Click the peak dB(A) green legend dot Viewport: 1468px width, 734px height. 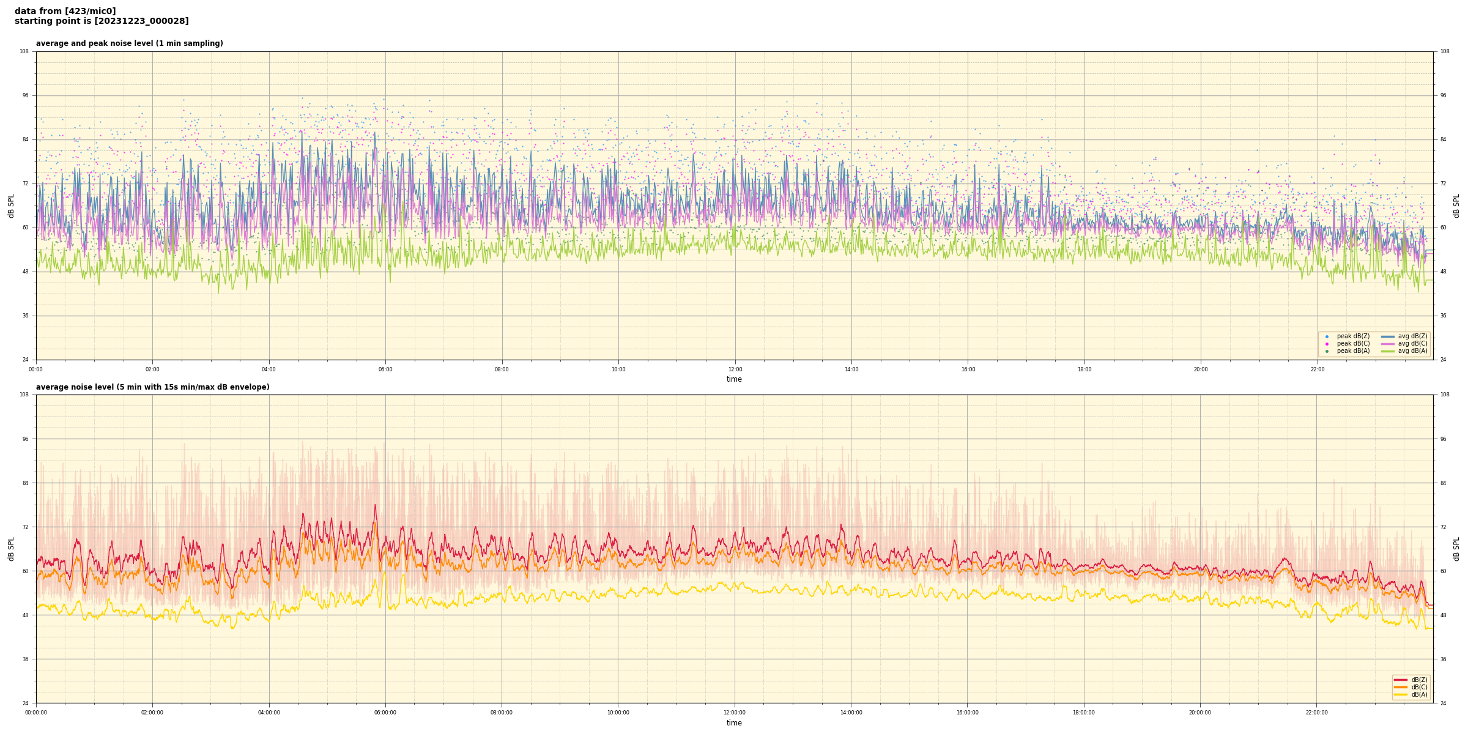click(1327, 351)
